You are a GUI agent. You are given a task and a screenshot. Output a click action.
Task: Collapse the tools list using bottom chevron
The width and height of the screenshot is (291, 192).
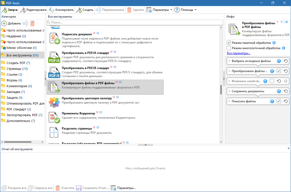click(145, 145)
